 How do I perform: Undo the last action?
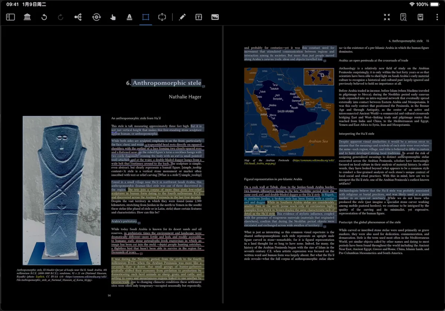(44, 17)
